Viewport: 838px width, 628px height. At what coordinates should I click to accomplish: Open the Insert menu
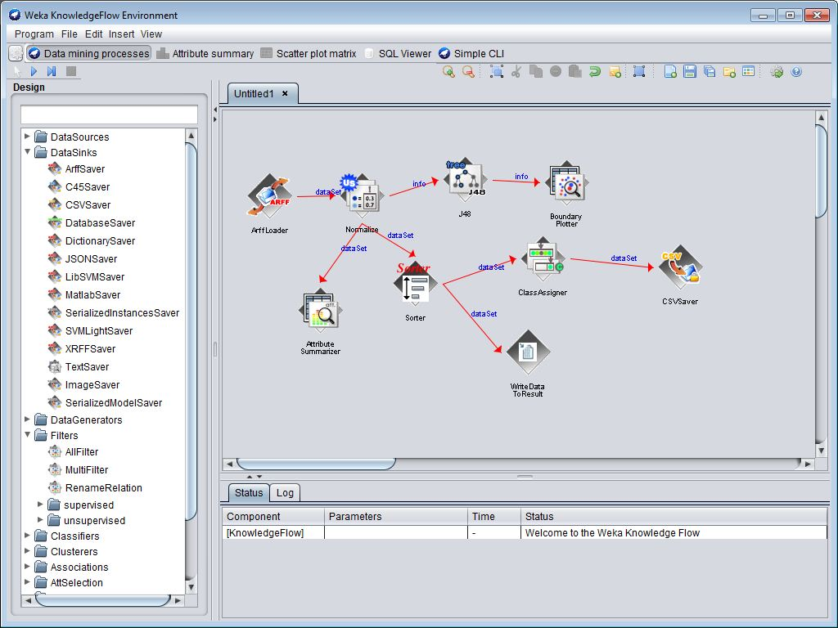[121, 34]
